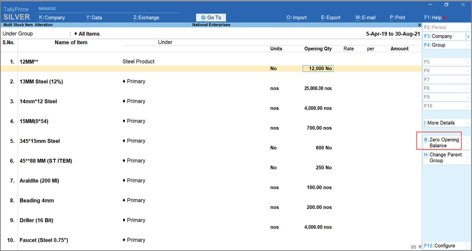
Task: Click the 700.00 nos opening quantity
Action: click(319, 128)
